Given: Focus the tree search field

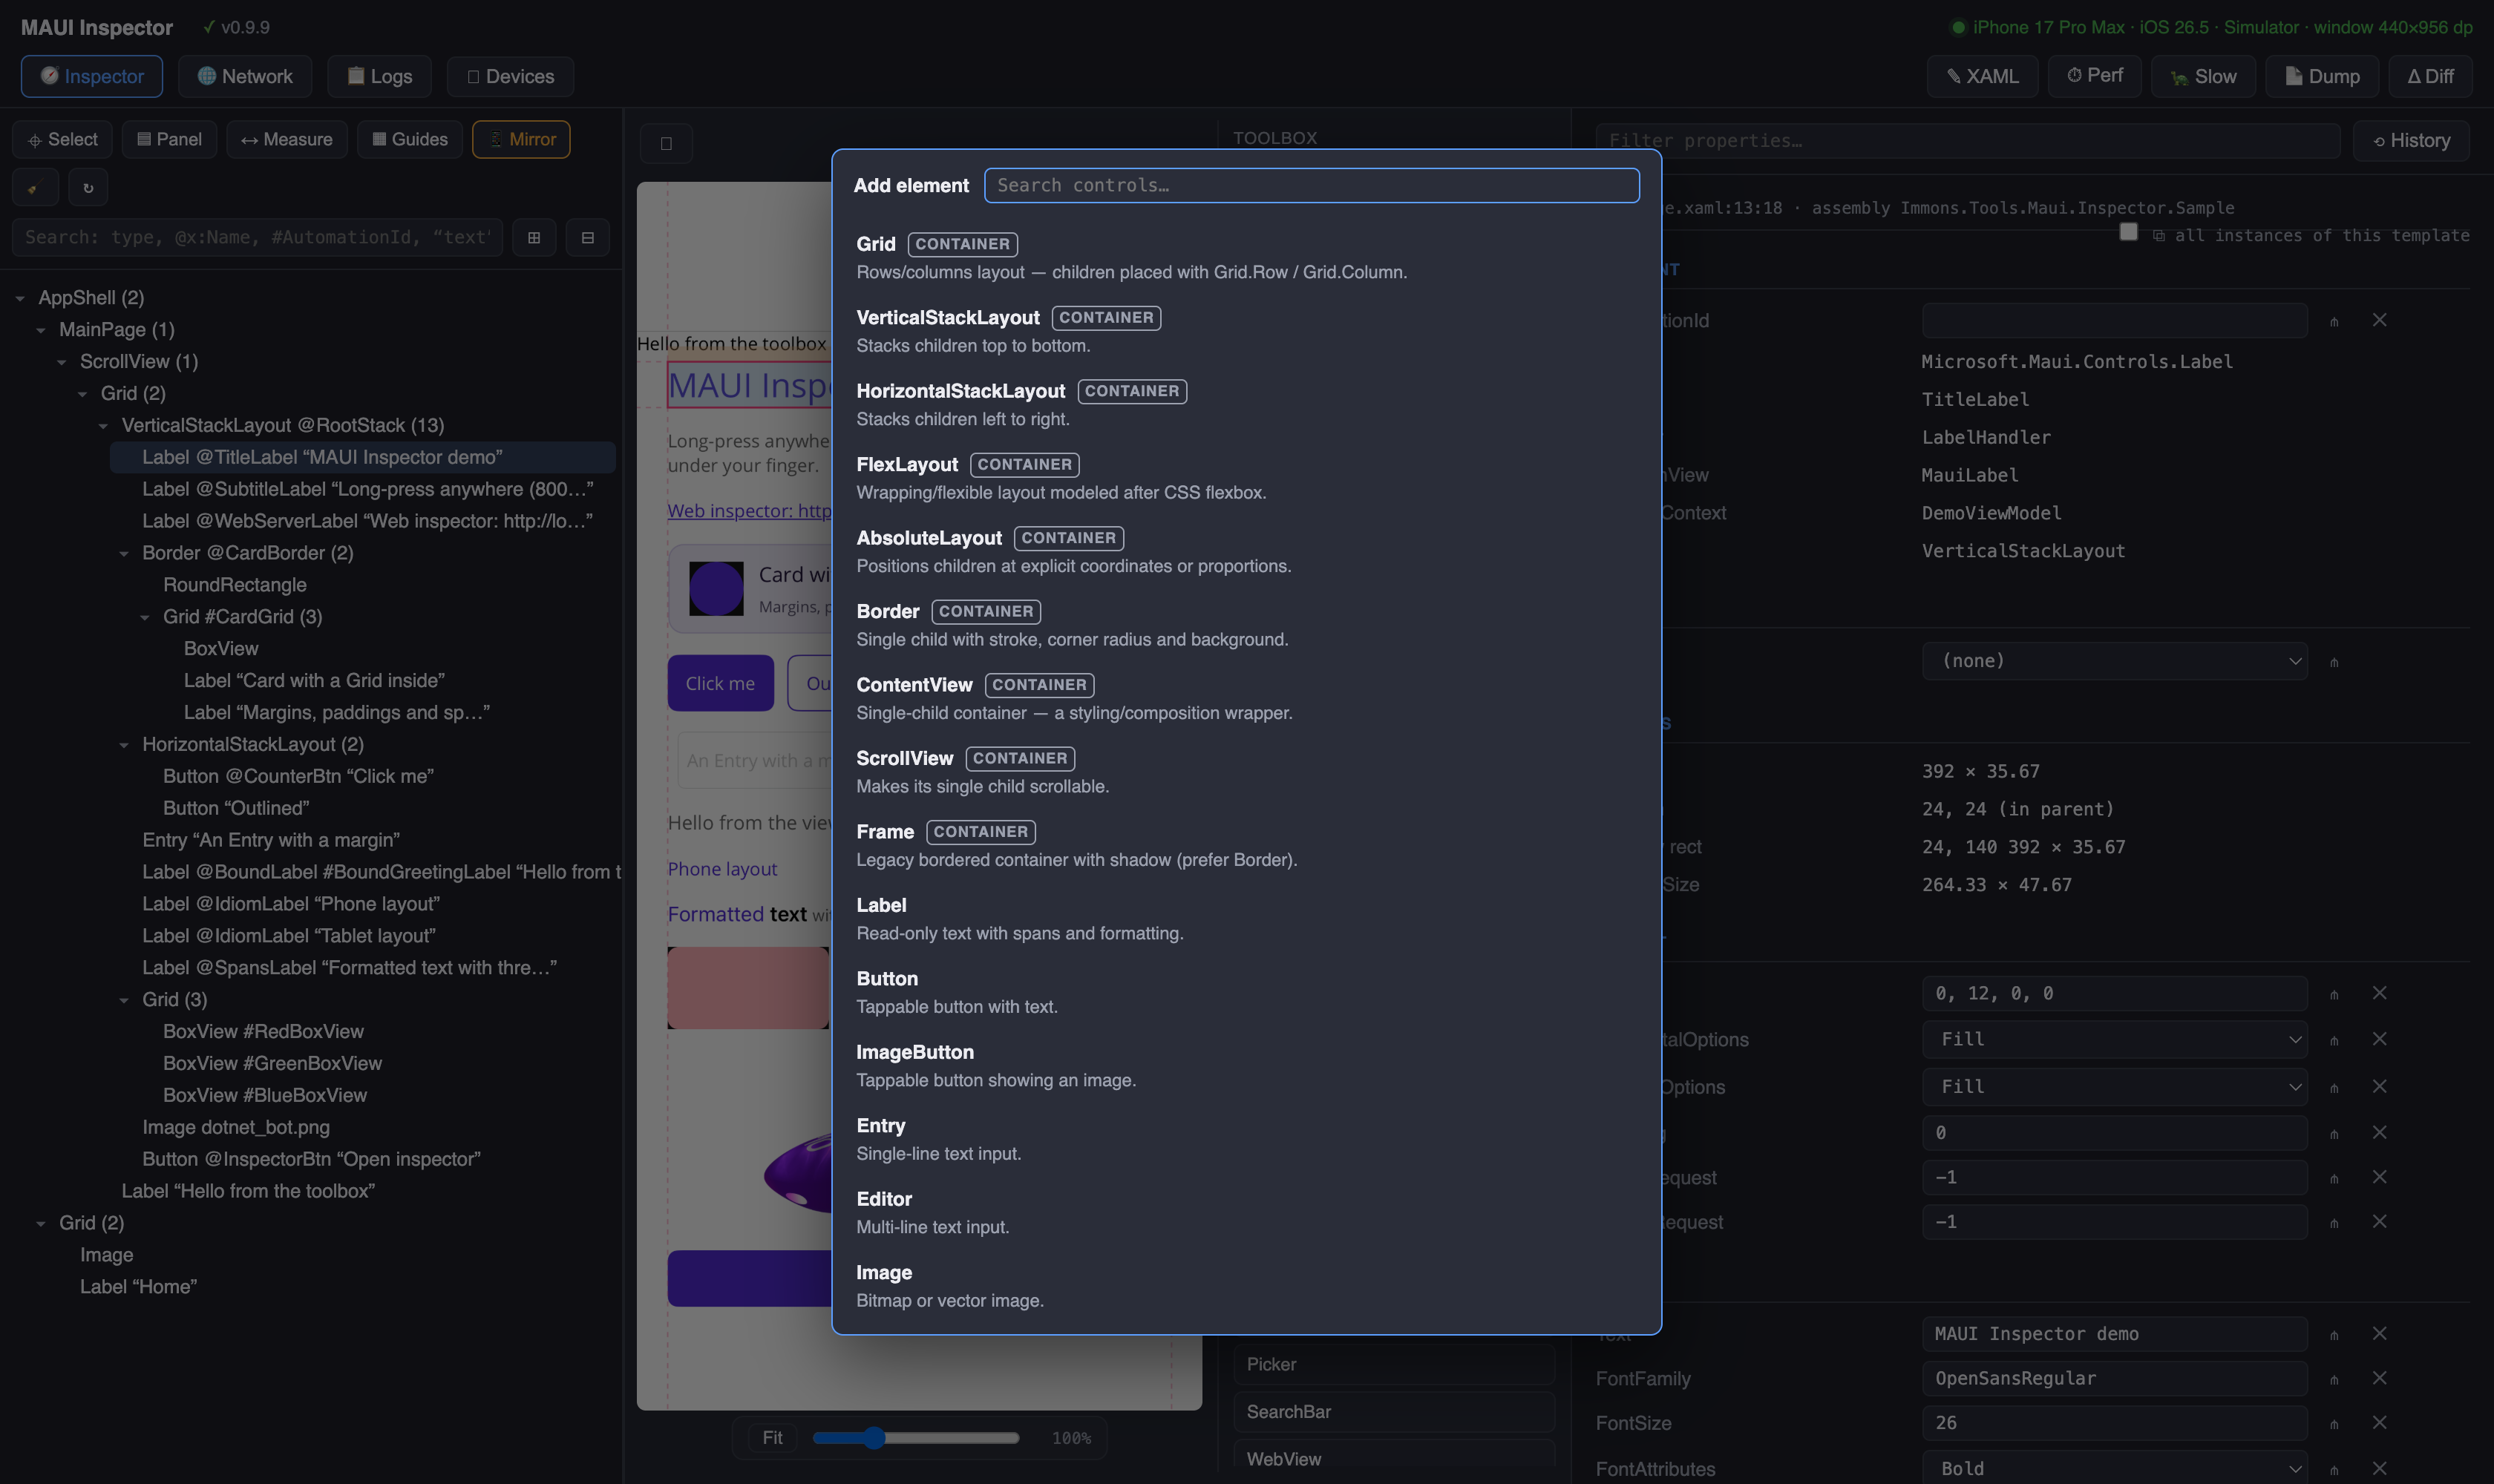Looking at the screenshot, I should (257, 238).
